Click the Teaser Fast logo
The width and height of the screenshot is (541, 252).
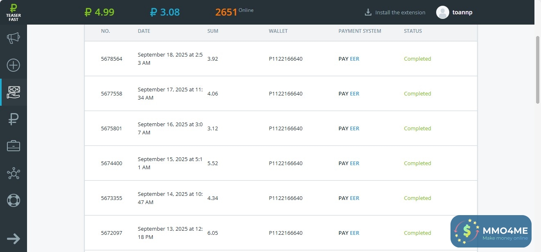click(x=14, y=12)
